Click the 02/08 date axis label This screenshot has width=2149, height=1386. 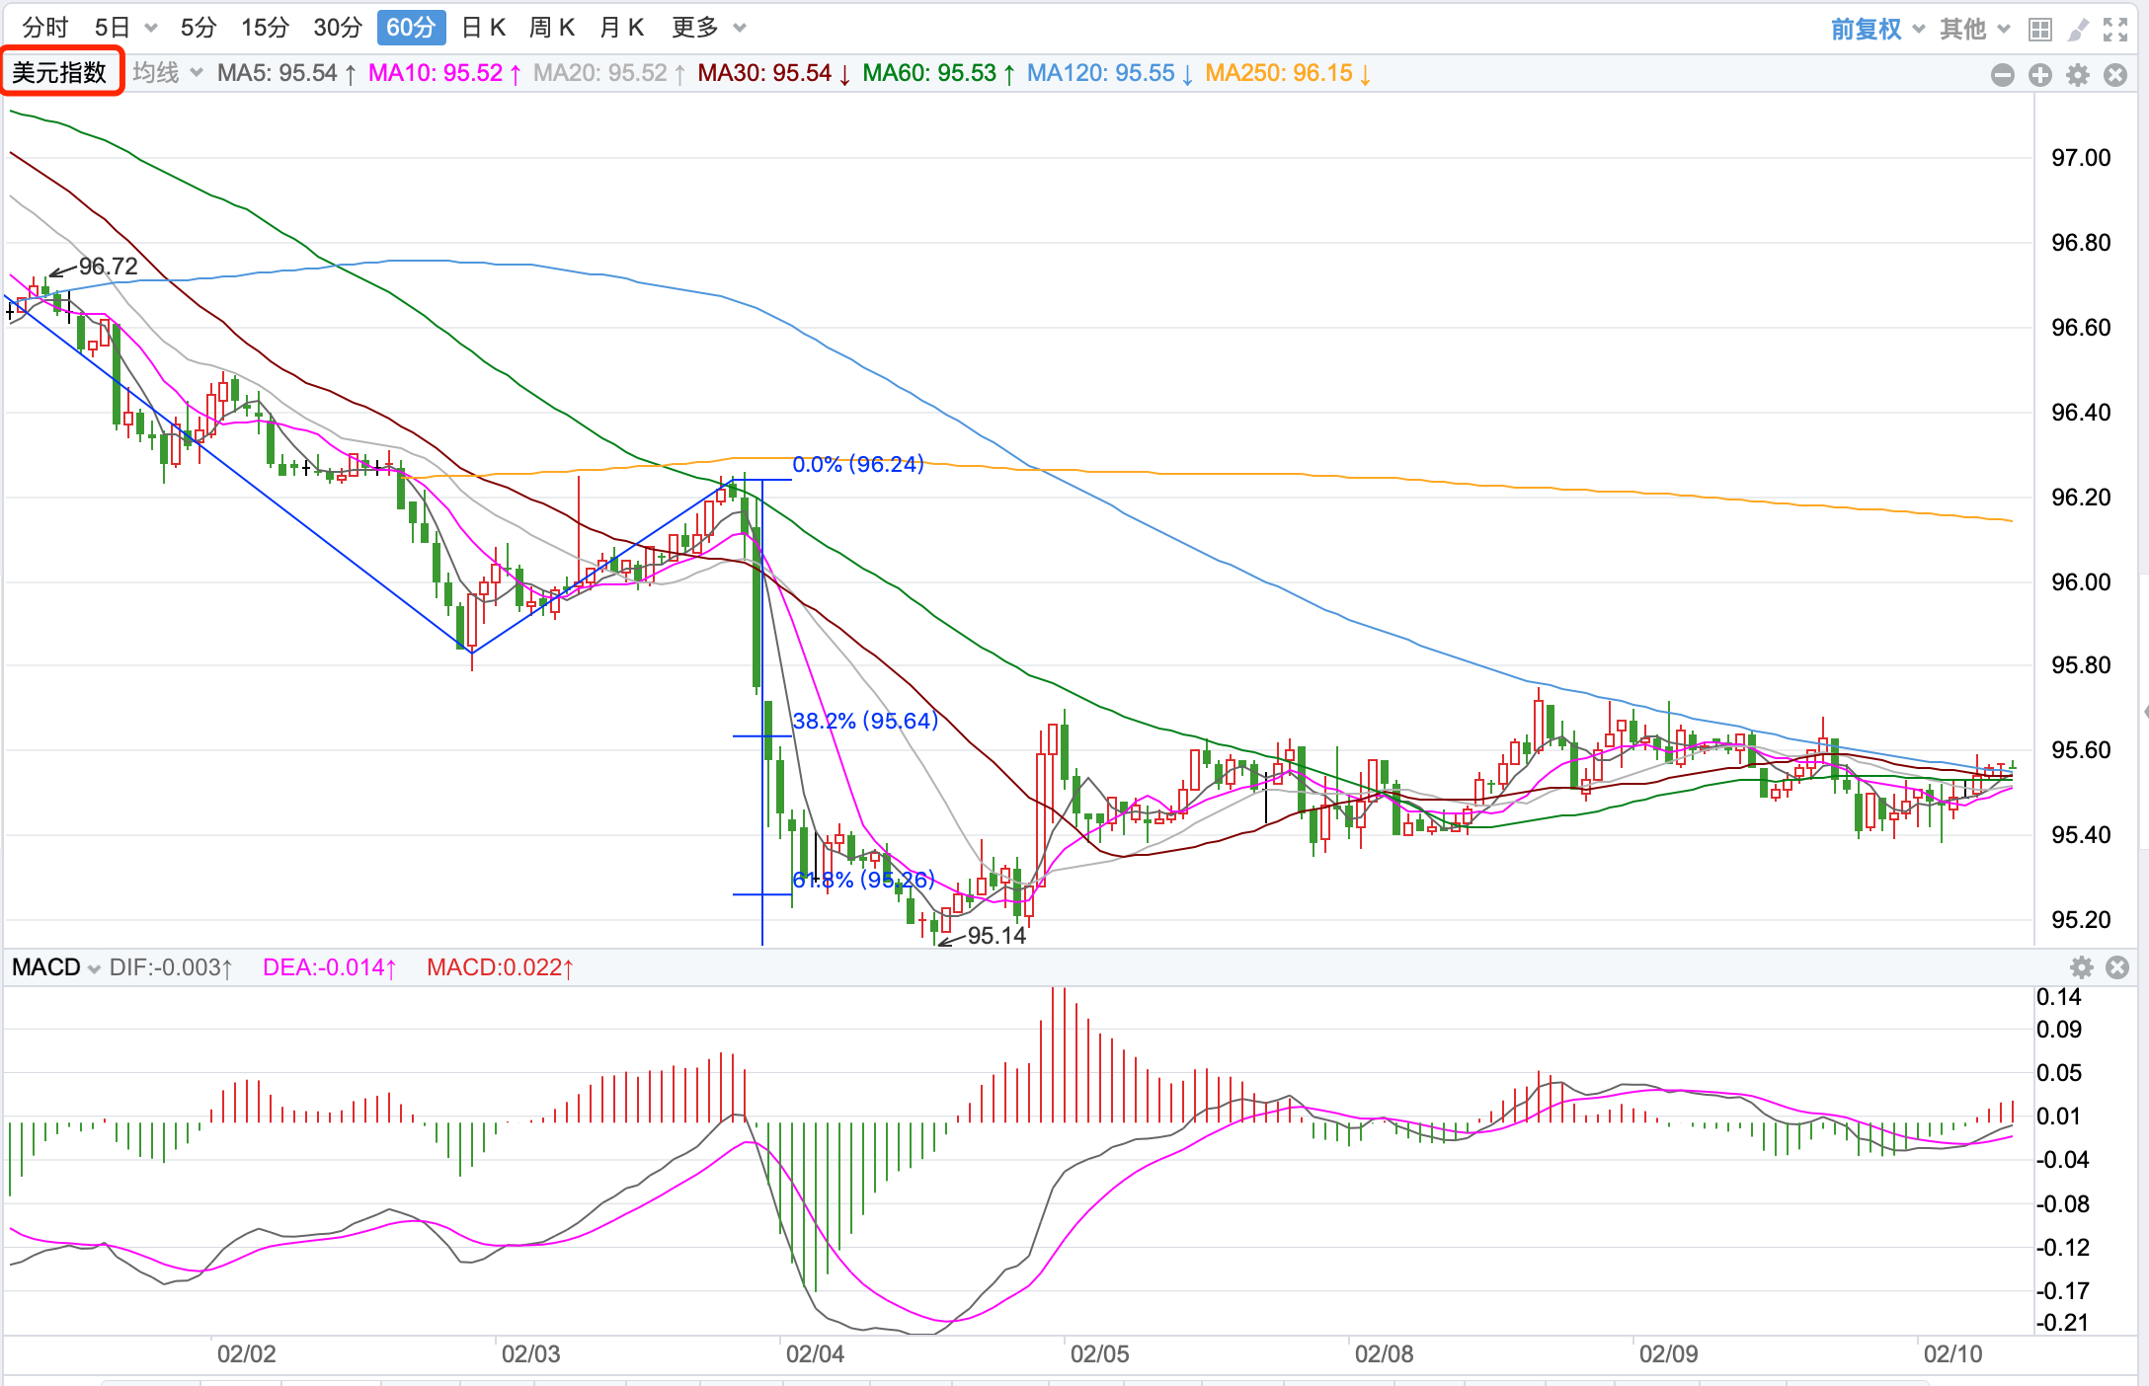1384,1353
